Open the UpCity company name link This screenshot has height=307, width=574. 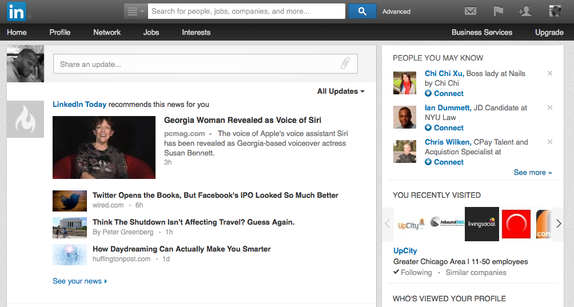click(405, 250)
